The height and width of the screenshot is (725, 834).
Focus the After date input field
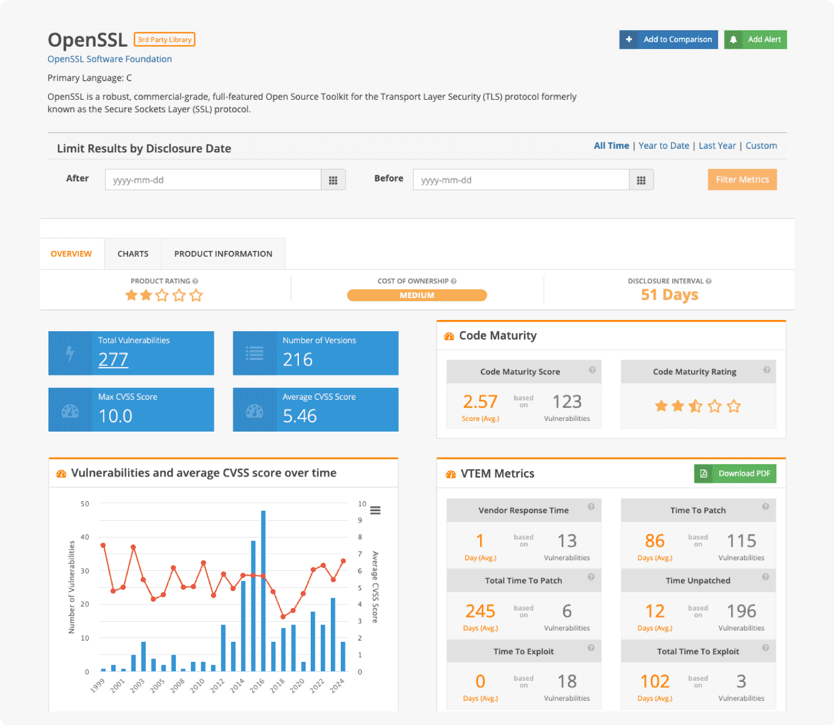click(x=213, y=180)
